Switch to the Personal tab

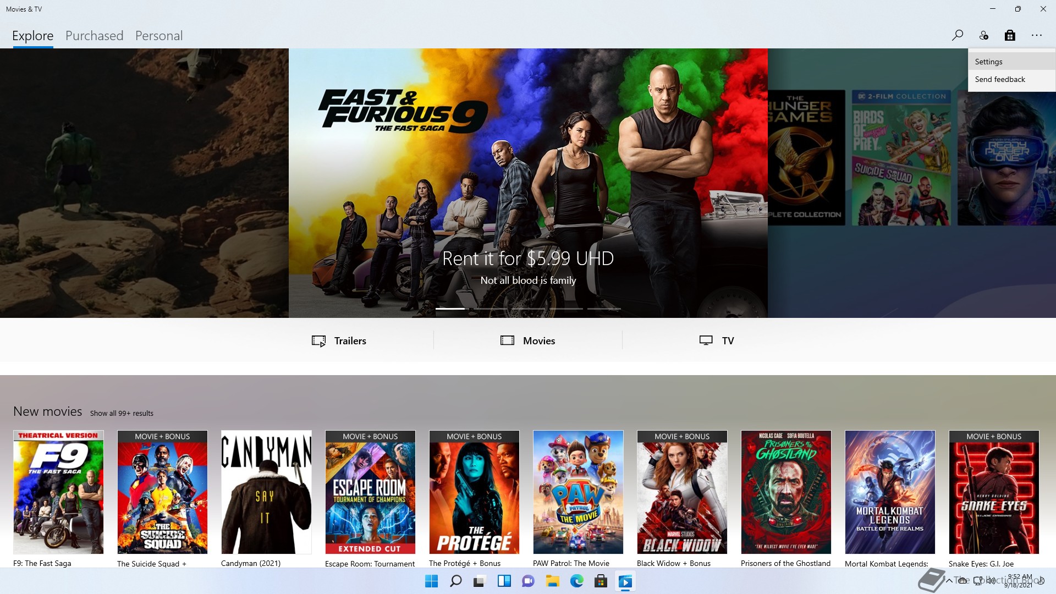[159, 36]
